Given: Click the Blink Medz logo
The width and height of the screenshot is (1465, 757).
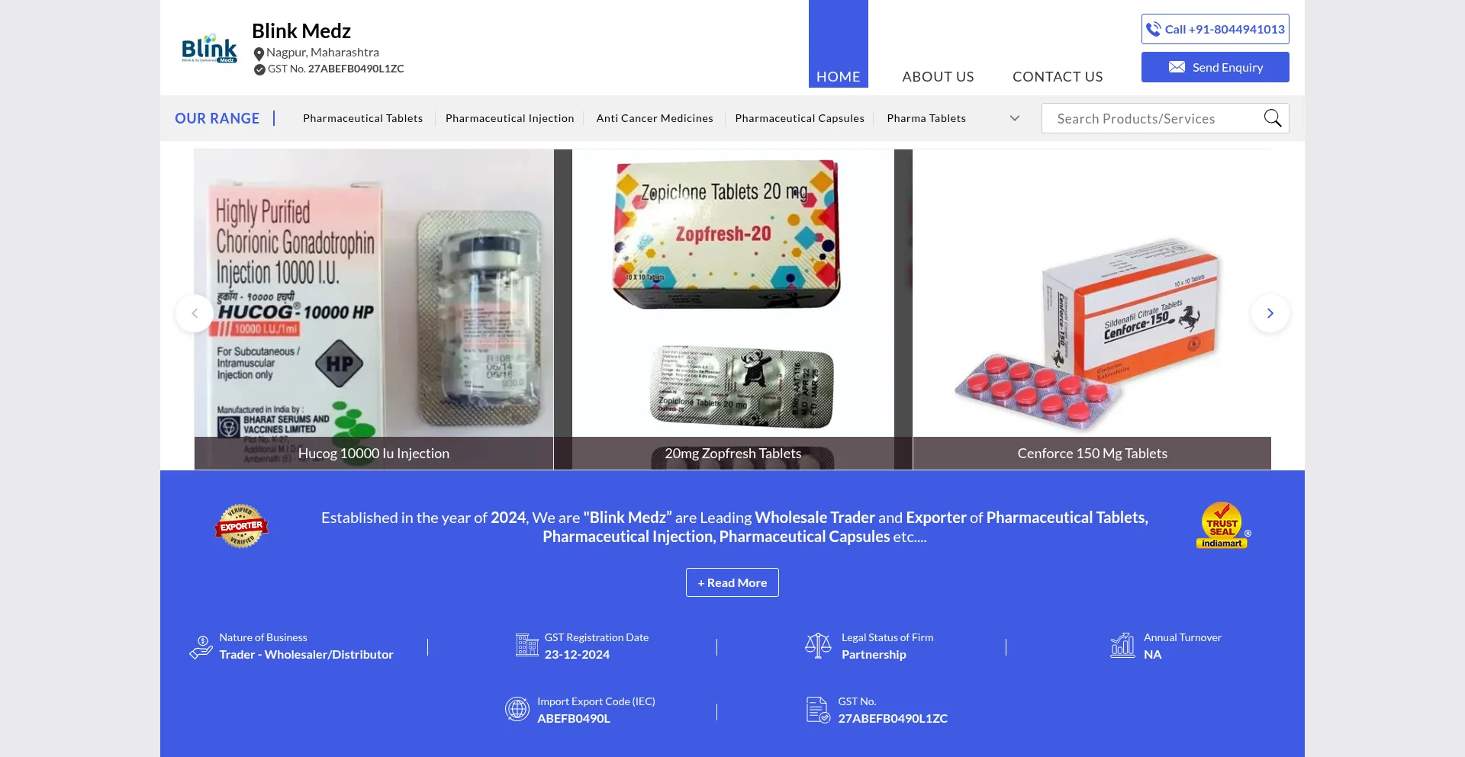Looking at the screenshot, I should pos(209,48).
